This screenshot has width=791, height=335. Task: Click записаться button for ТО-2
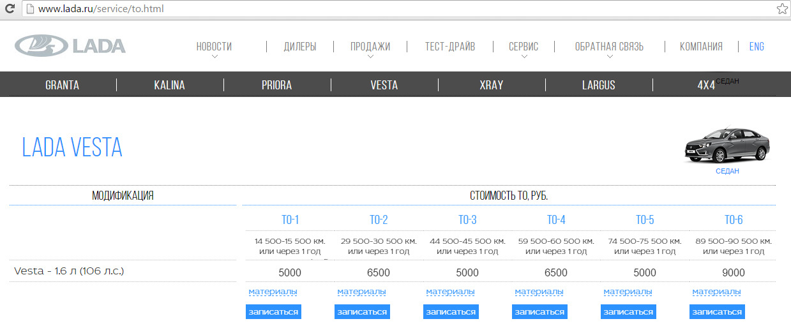[x=362, y=311]
